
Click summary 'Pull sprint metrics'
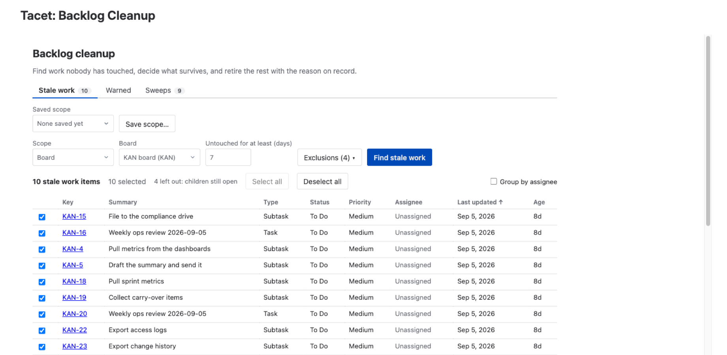[x=136, y=281]
